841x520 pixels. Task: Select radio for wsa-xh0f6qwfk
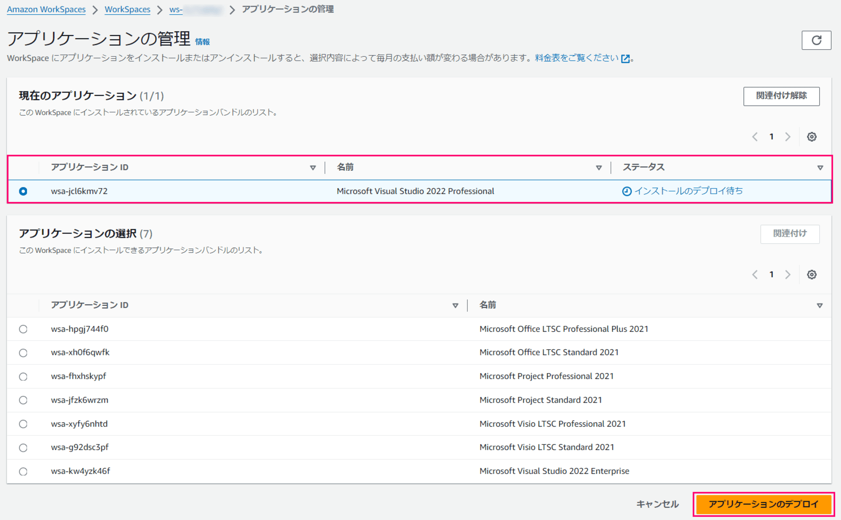(23, 353)
